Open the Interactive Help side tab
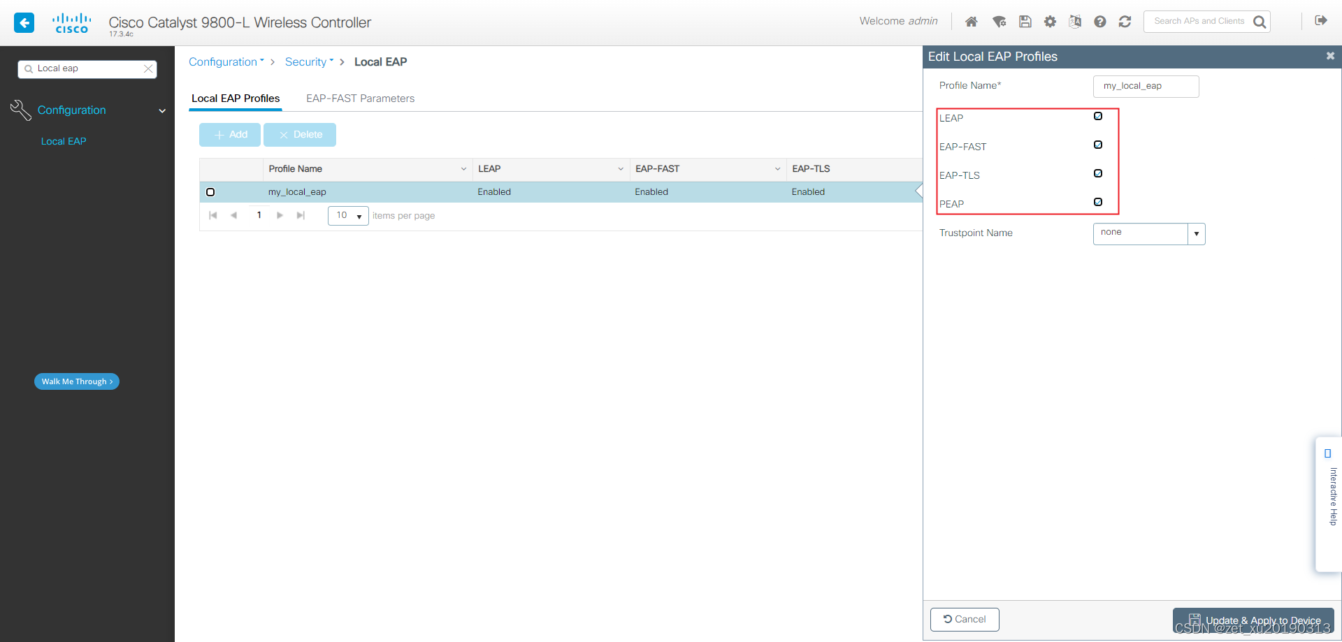The height and width of the screenshot is (642, 1342). [1329, 504]
